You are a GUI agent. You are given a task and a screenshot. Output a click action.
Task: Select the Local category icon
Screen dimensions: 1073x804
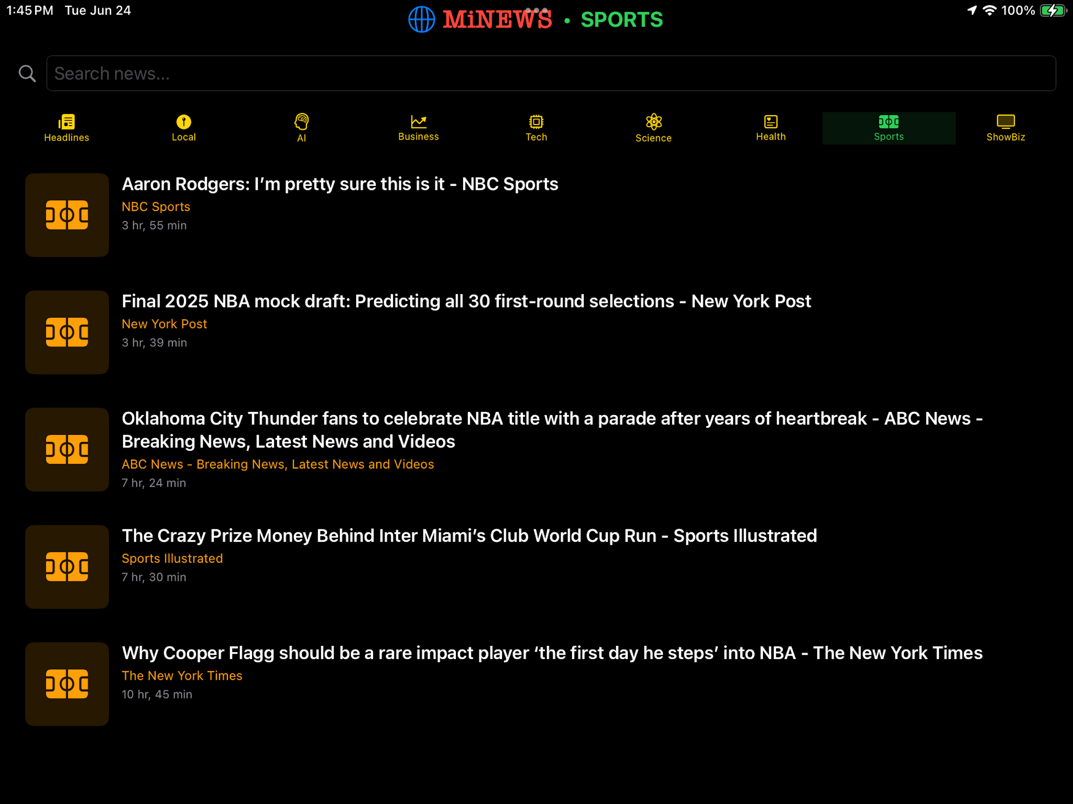[x=184, y=121]
